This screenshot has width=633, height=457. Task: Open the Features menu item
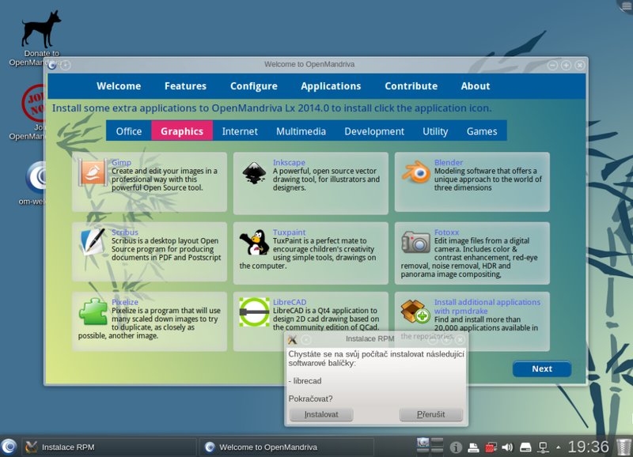[185, 86]
